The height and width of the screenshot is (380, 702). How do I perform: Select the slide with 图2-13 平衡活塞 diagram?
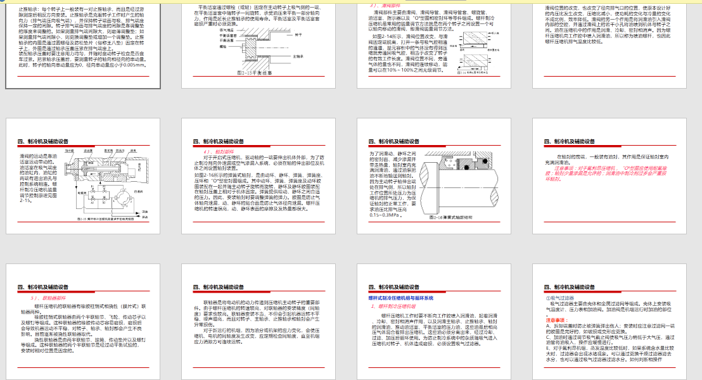(x=258, y=45)
